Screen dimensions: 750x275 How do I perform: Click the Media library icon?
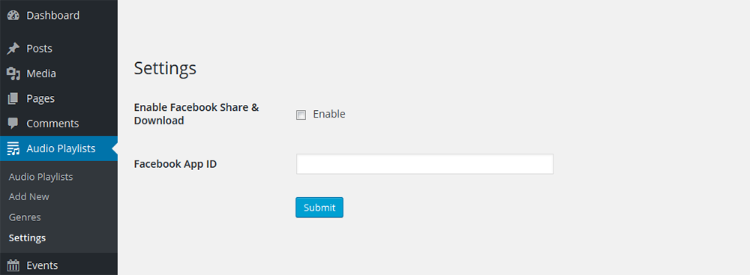click(x=13, y=73)
